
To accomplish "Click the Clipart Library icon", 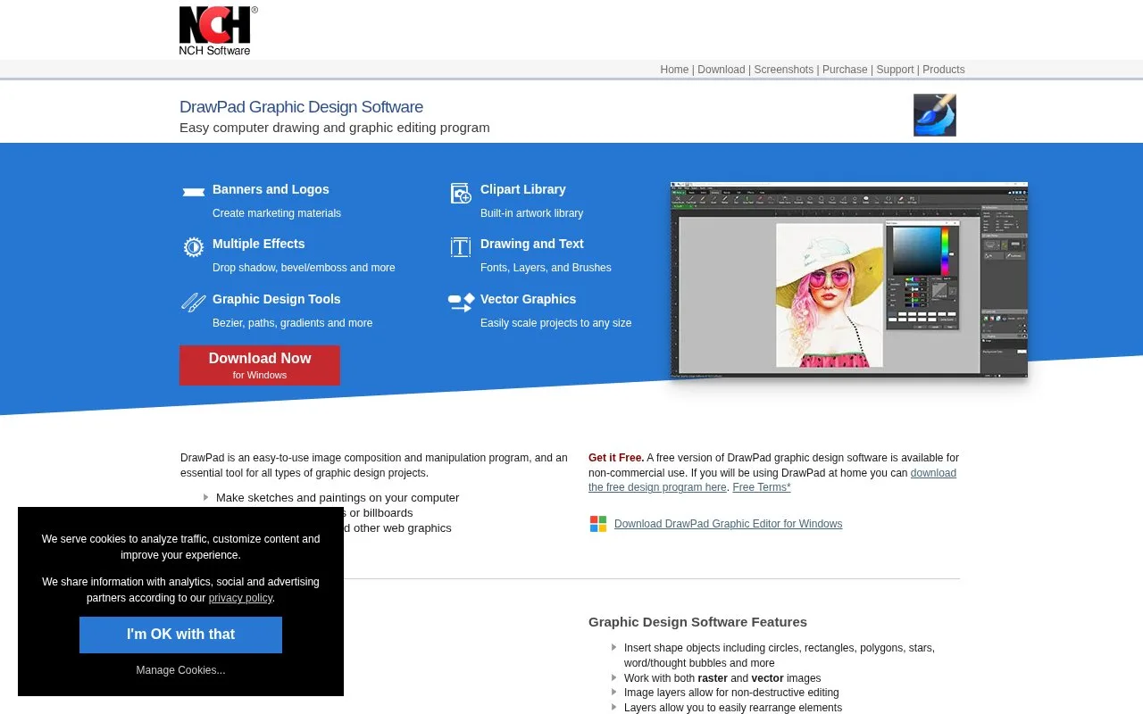I will point(461,194).
